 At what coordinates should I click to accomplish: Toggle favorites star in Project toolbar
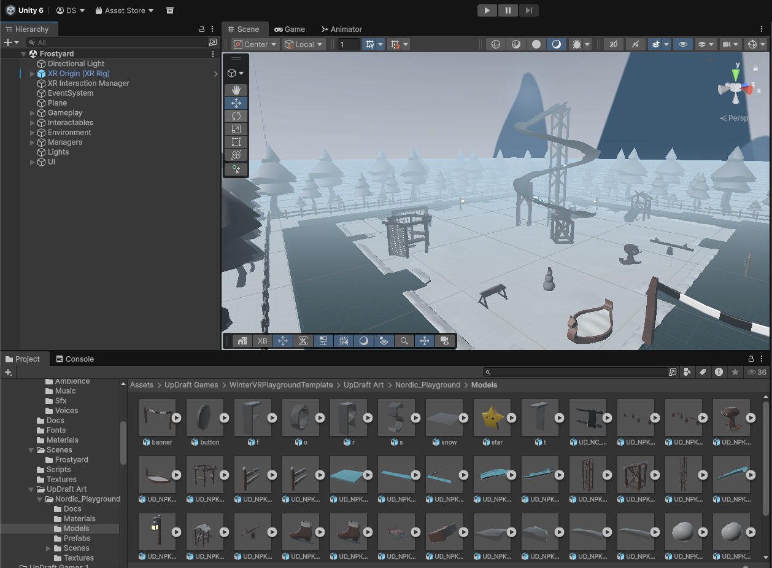[x=735, y=372]
